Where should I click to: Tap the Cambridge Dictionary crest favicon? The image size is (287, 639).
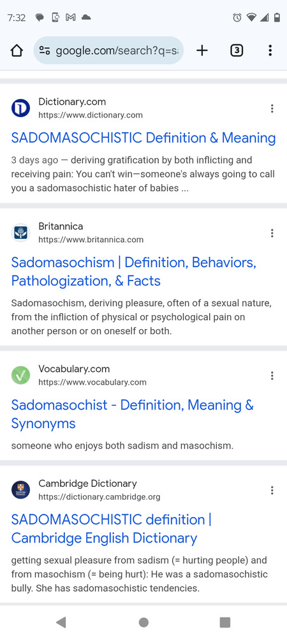(x=21, y=490)
